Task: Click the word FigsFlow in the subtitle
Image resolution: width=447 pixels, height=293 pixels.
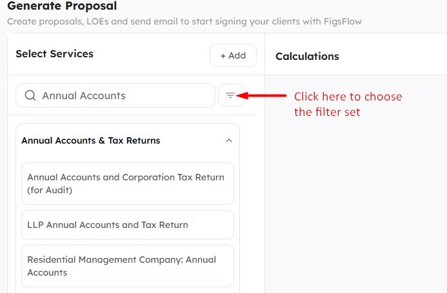Action: click(x=343, y=21)
